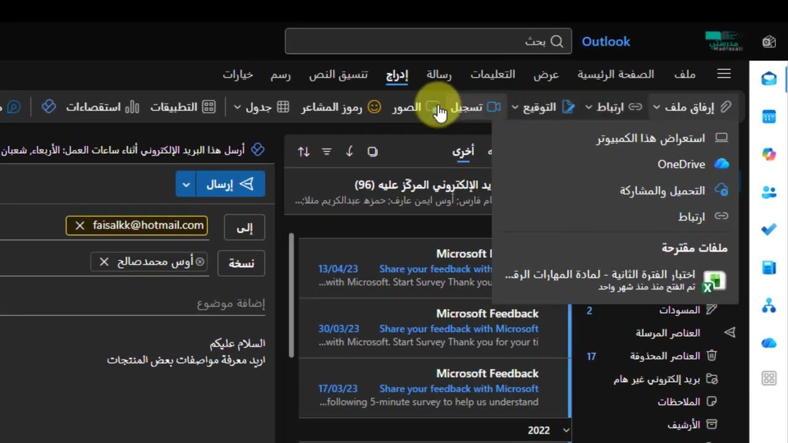Expand the جدول table dropdown
Screen dimensions: 788x443
237,108
